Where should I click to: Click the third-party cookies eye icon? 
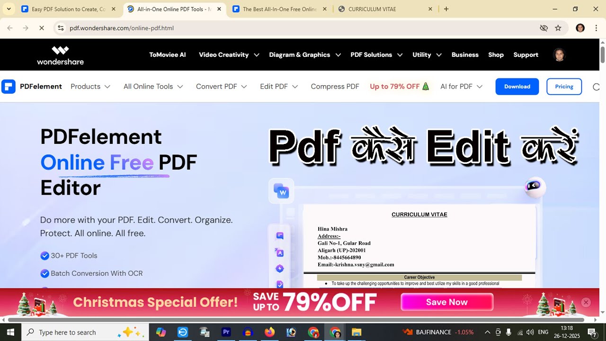pos(544,28)
